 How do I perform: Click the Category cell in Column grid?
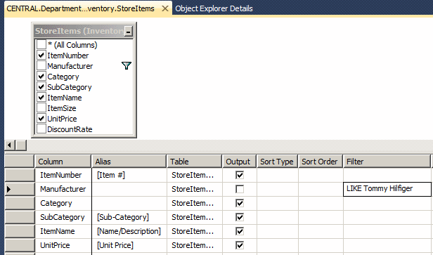(x=63, y=203)
